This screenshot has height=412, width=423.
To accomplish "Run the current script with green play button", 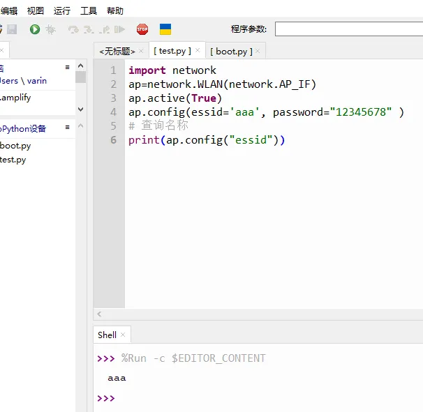I will click(35, 29).
